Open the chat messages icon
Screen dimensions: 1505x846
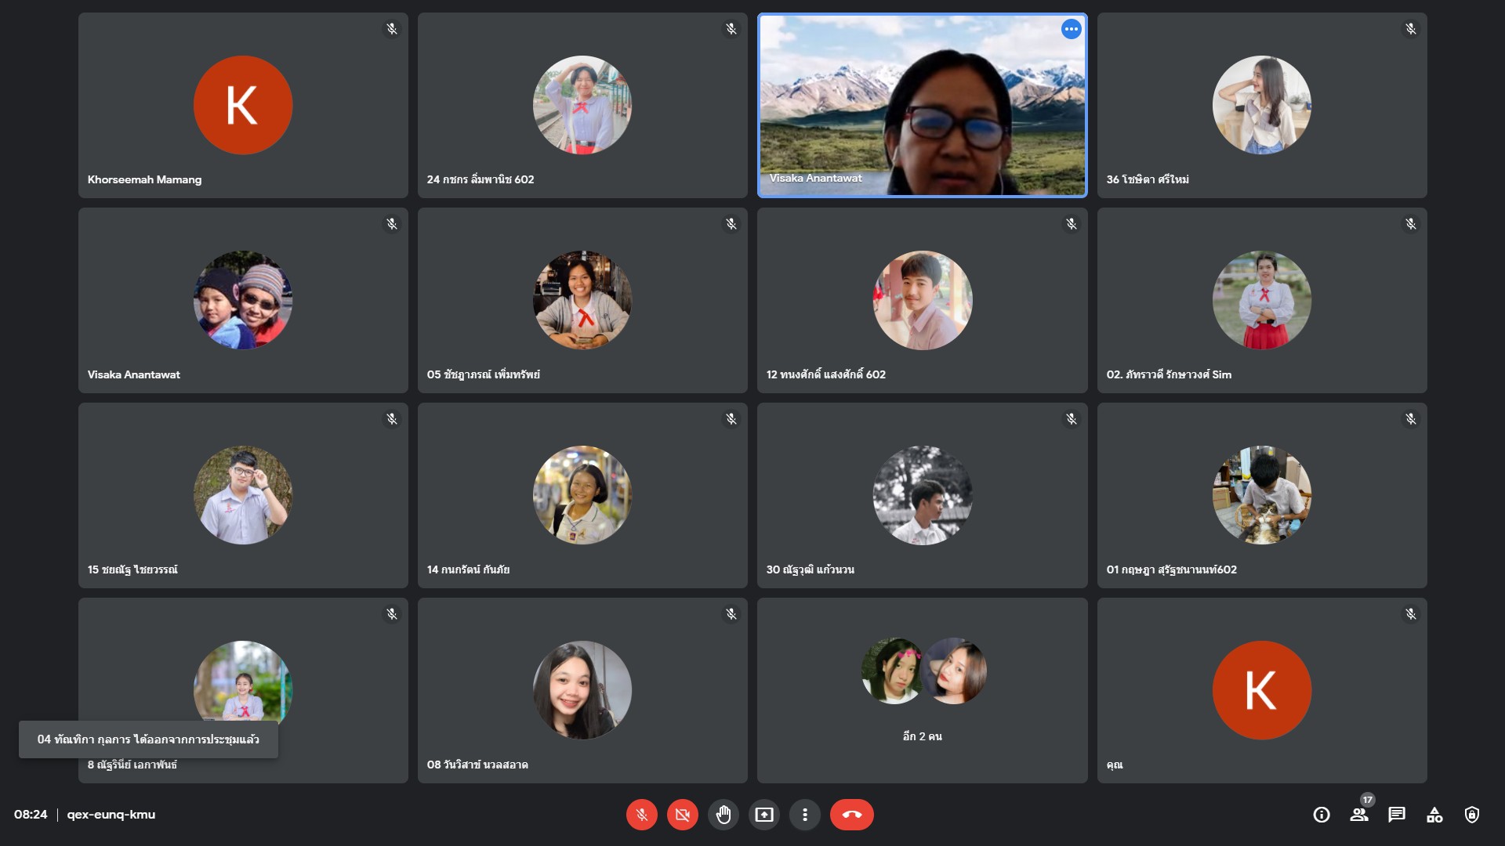pos(1396,815)
